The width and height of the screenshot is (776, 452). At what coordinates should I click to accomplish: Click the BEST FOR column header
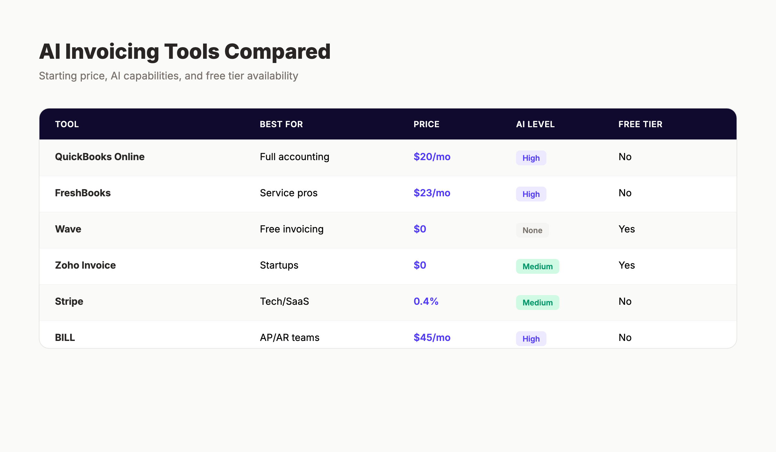click(281, 124)
